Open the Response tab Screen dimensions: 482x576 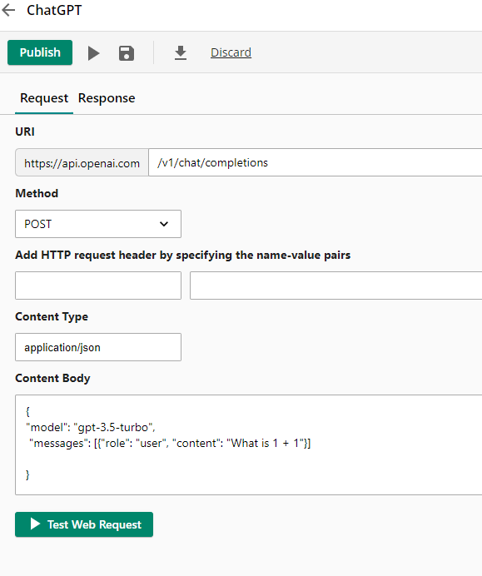point(107,98)
